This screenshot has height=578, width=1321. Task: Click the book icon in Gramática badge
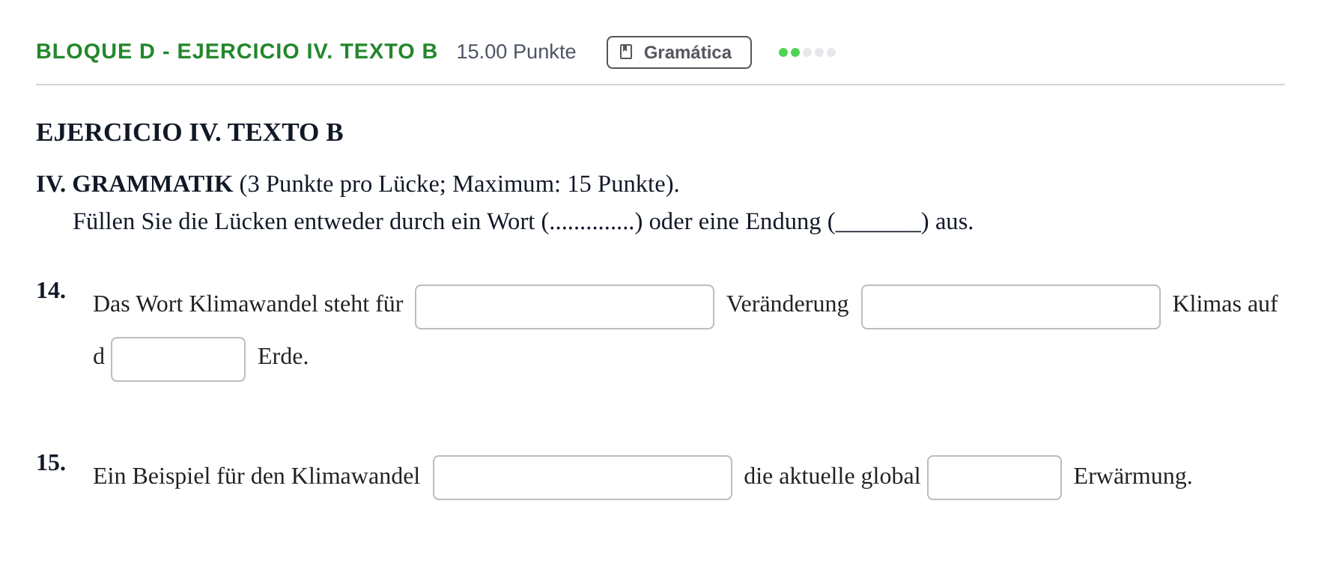click(x=626, y=52)
